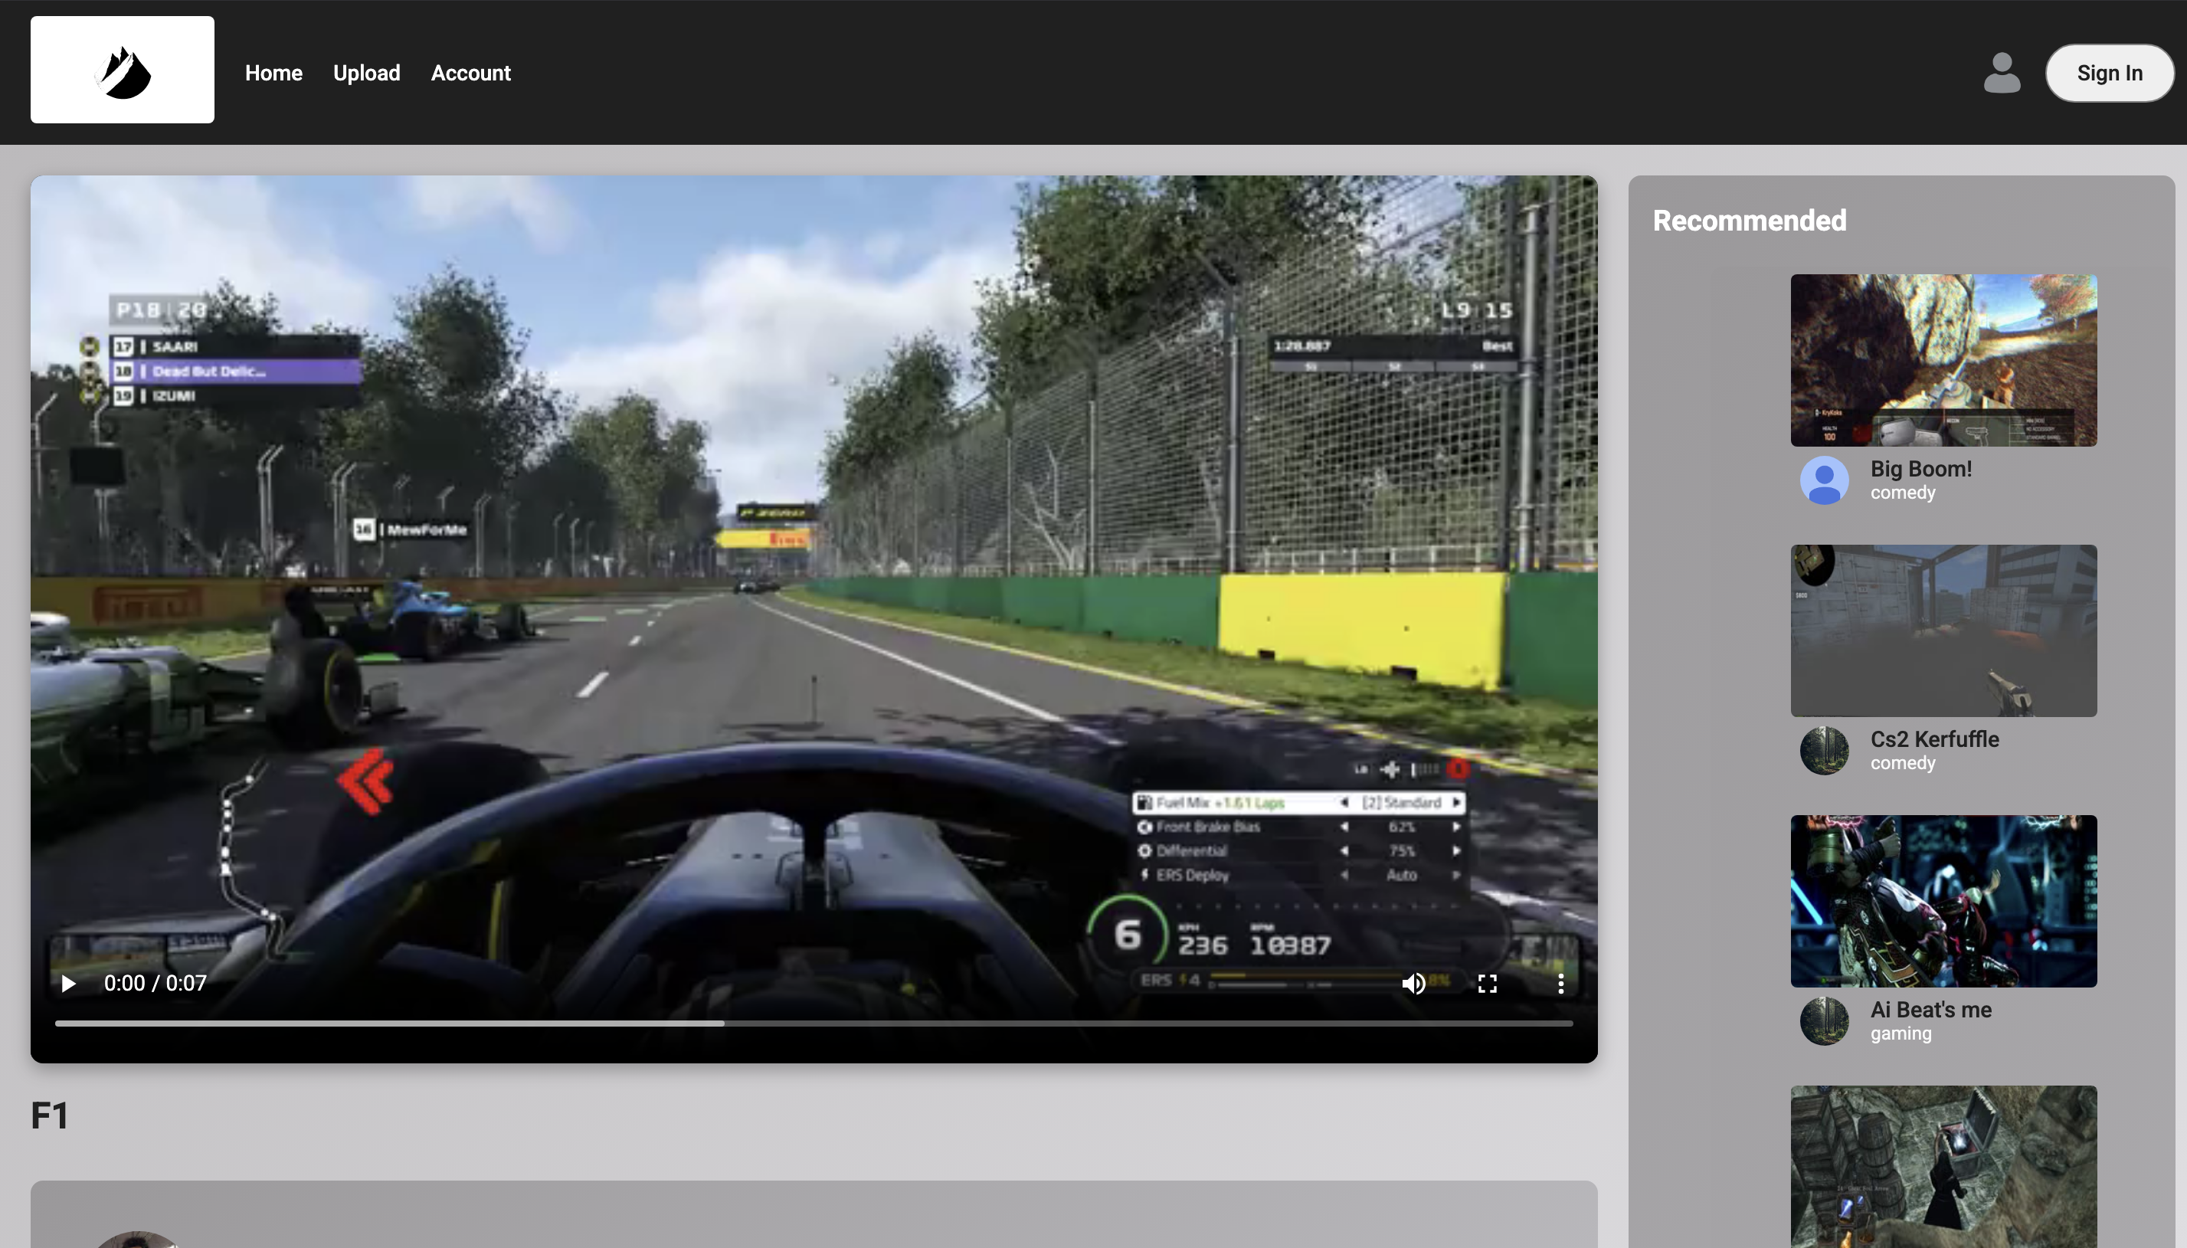This screenshot has height=1248, width=2187.
Task: Open the video's three-dot options menu
Action: (1560, 983)
